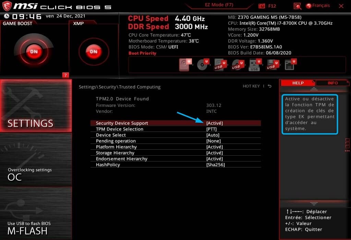
Task: Select the CD/DVD drive boot priority icon
Action: (x=203, y=65)
